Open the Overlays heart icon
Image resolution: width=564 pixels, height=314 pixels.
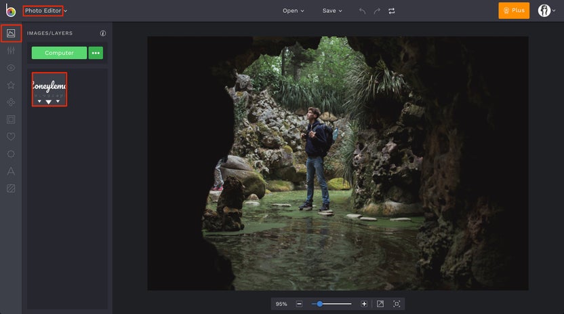tap(11, 137)
